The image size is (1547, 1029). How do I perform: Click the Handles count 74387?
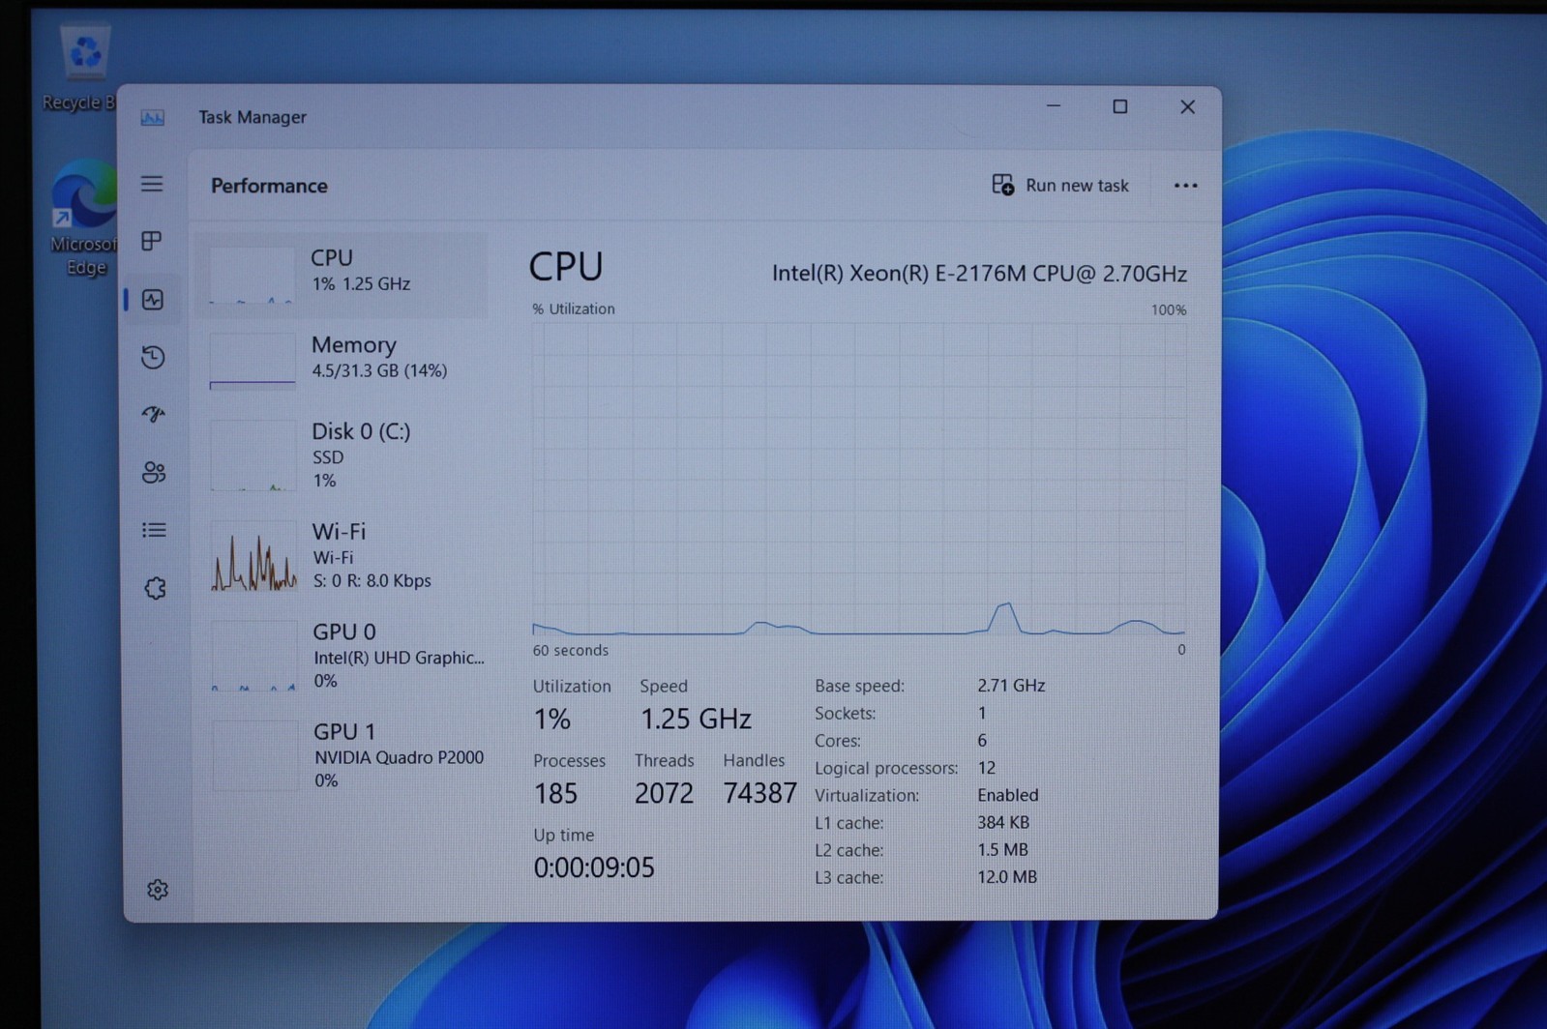point(759,793)
